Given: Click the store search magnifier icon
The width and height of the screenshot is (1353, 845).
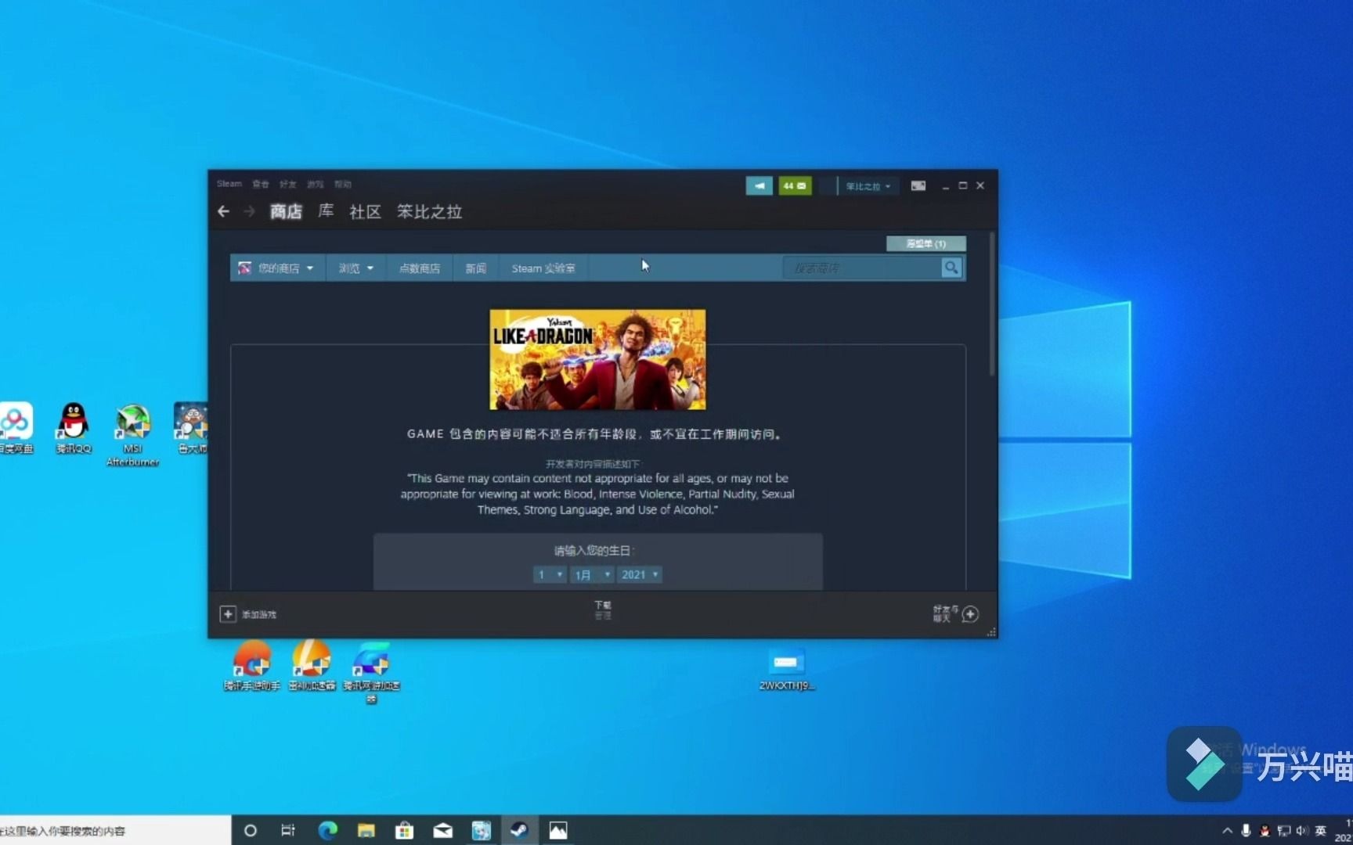Looking at the screenshot, I should [951, 268].
